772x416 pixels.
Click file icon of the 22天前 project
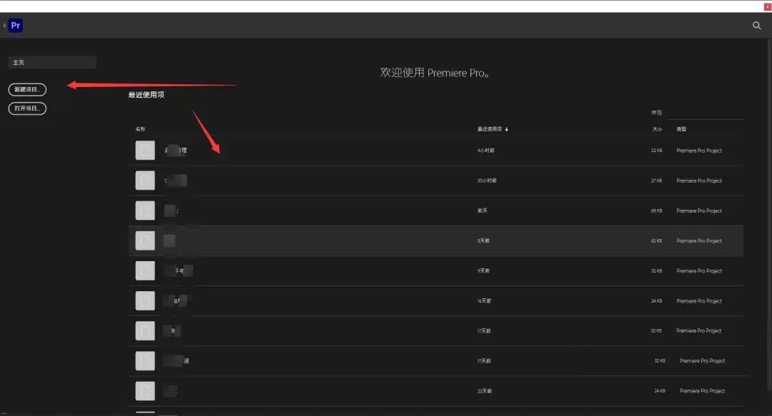145,391
